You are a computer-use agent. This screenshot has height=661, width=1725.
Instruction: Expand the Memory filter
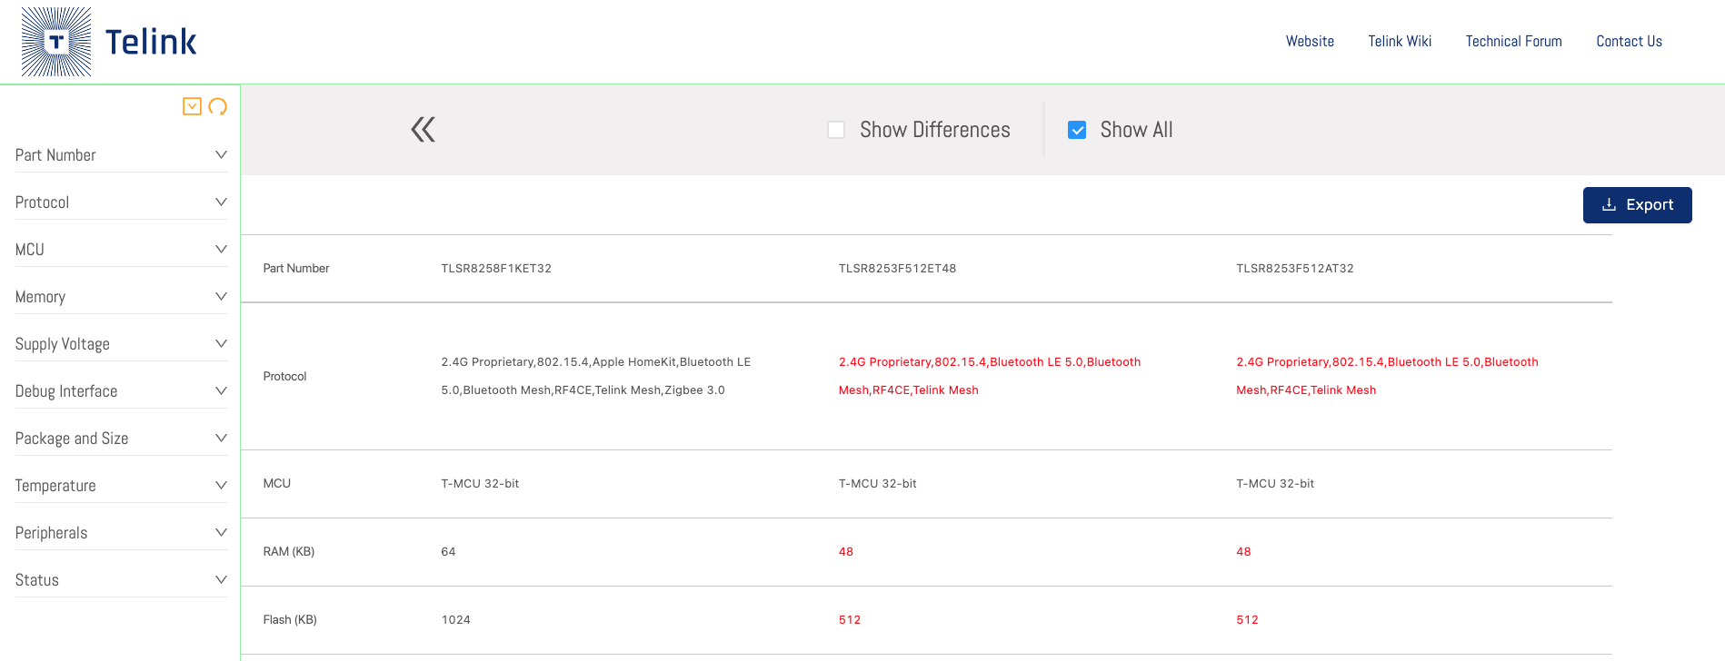(121, 297)
